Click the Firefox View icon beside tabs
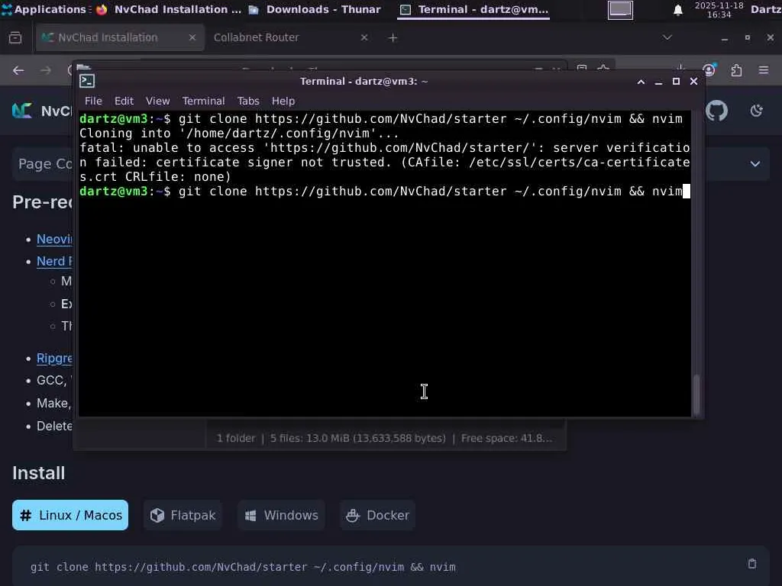The height and width of the screenshot is (586, 782). (x=15, y=37)
